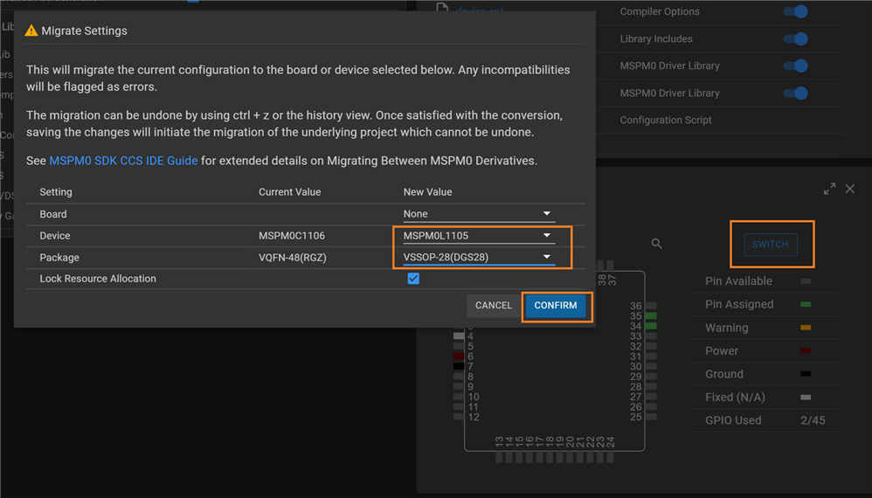Click the GPIO Used 2/45 value

pyautogui.click(x=813, y=421)
